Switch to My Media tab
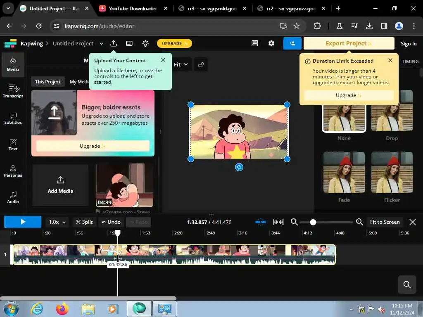 [79, 82]
